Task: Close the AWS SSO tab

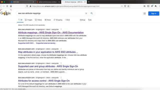Action: (x=33, y=2)
